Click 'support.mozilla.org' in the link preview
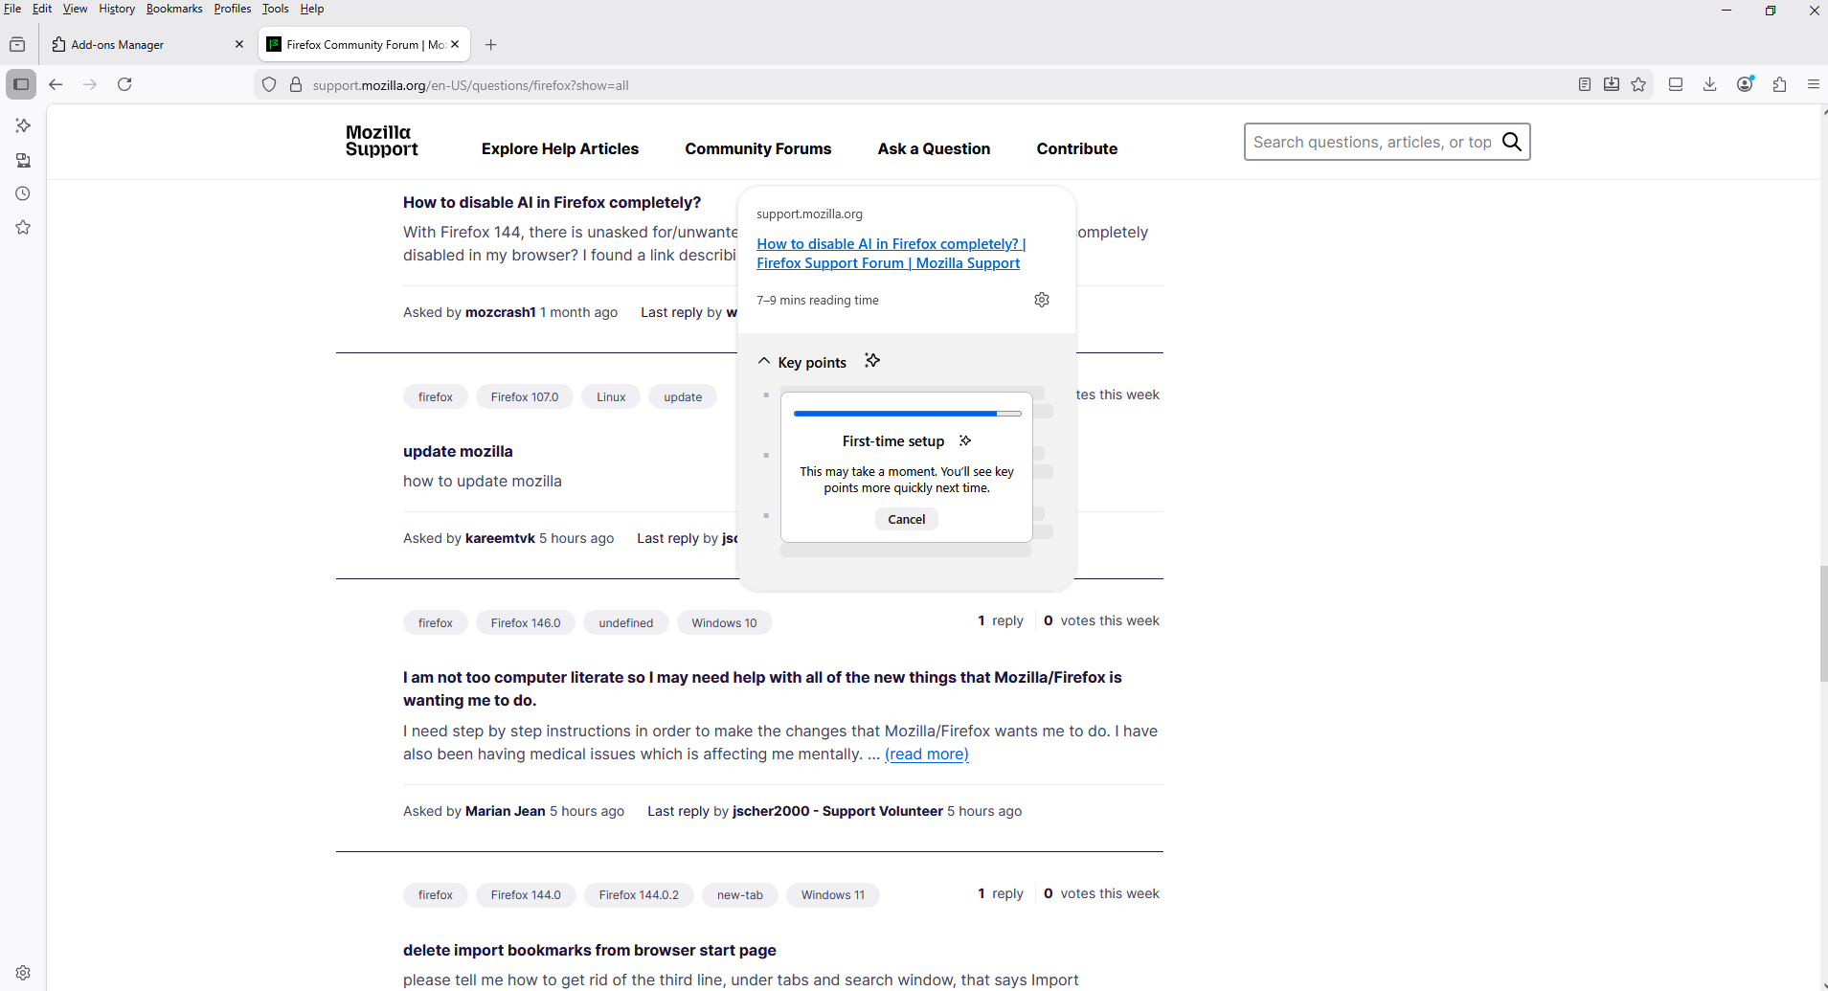The height and width of the screenshot is (991, 1828). [x=809, y=214]
